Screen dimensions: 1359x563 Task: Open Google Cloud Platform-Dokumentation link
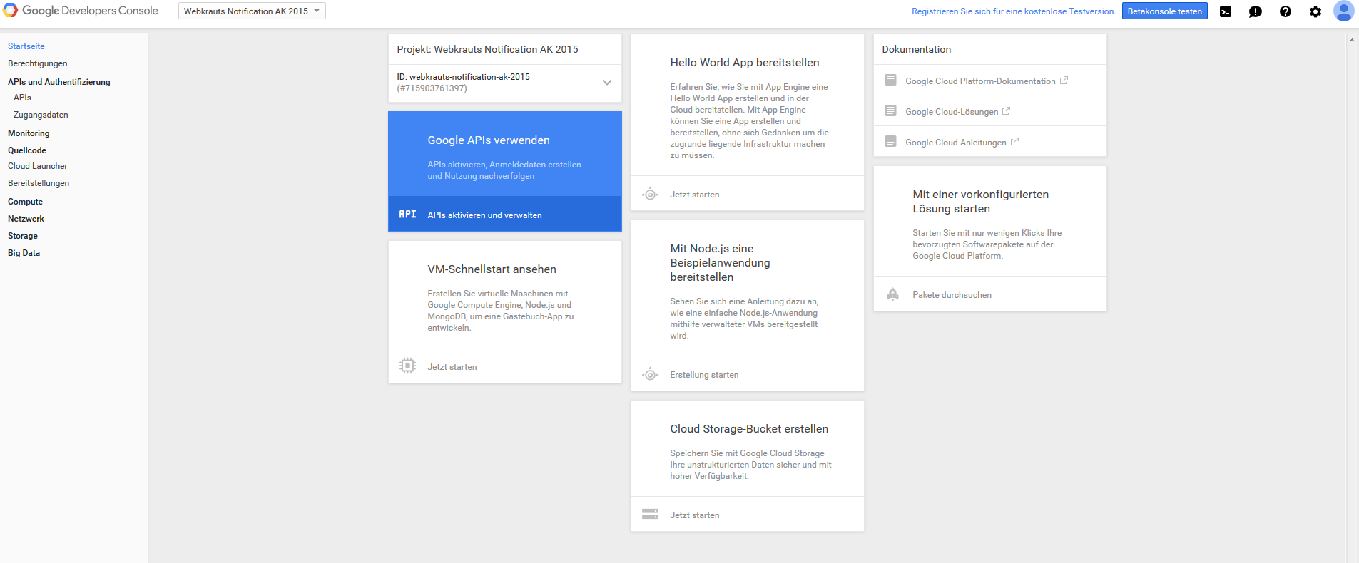(x=980, y=81)
